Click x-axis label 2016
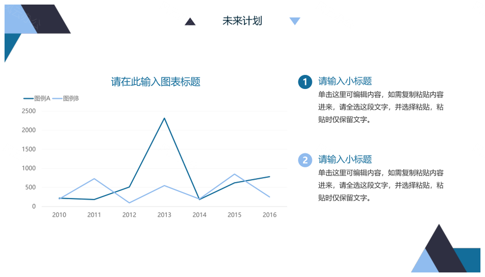Image resolution: width=485 pixels, height=277 pixels. pyautogui.click(x=269, y=215)
